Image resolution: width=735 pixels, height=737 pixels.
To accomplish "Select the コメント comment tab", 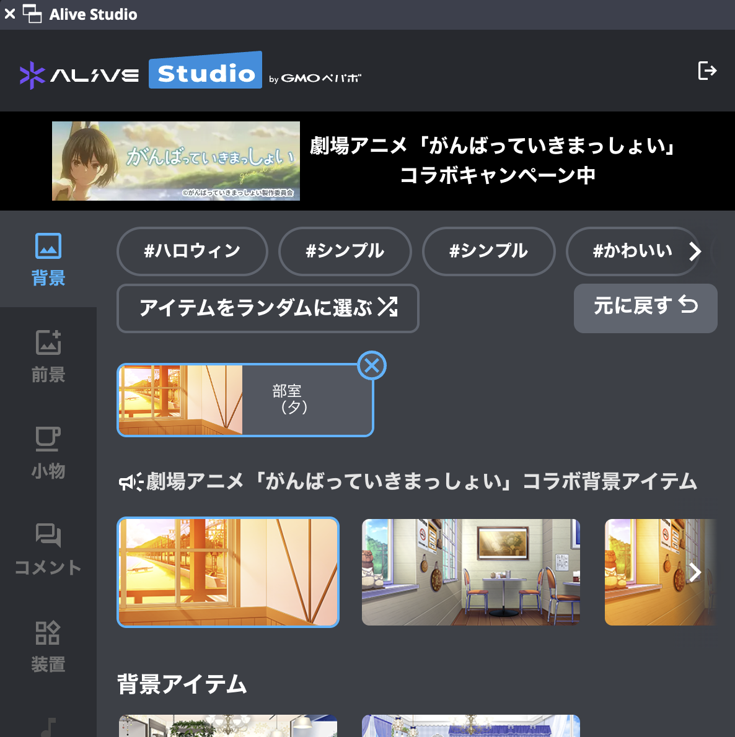I will 48,549.
